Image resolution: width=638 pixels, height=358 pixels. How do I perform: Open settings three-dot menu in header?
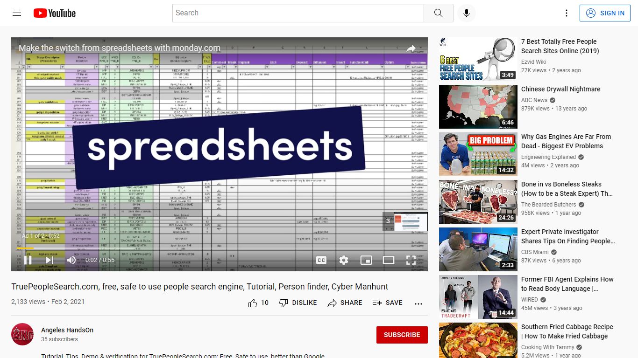[566, 13]
